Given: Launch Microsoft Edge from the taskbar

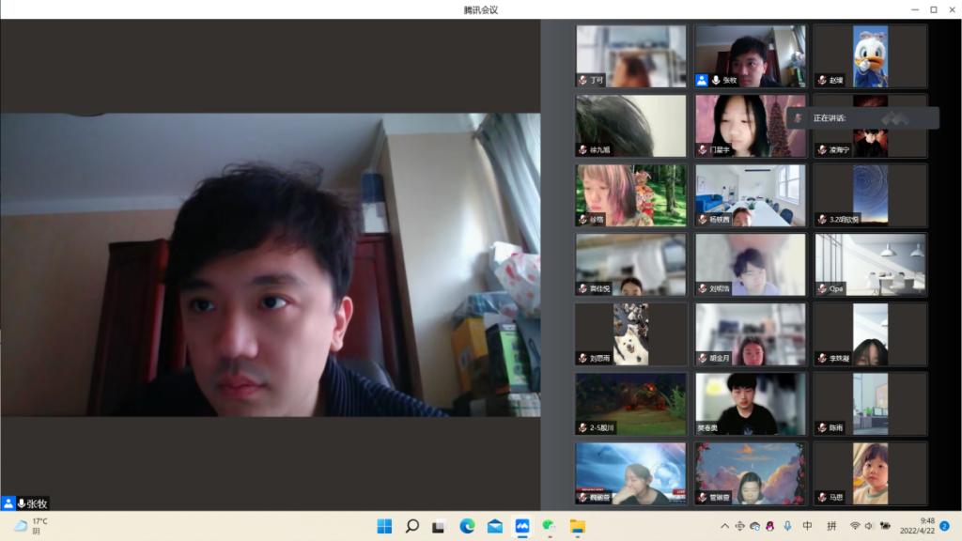Looking at the screenshot, I should [467, 526].
